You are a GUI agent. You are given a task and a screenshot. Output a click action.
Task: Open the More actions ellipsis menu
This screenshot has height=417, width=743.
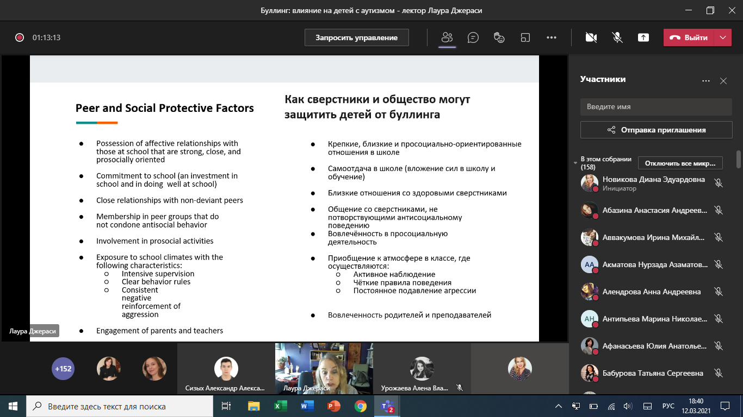(552, 37)
